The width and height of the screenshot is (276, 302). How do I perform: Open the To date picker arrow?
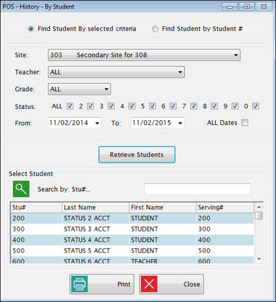tap(180, 123)
